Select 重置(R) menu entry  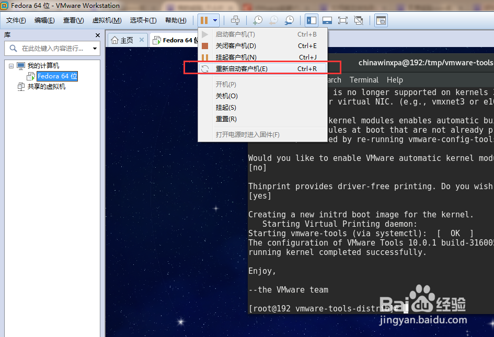(x=262, y=119)
